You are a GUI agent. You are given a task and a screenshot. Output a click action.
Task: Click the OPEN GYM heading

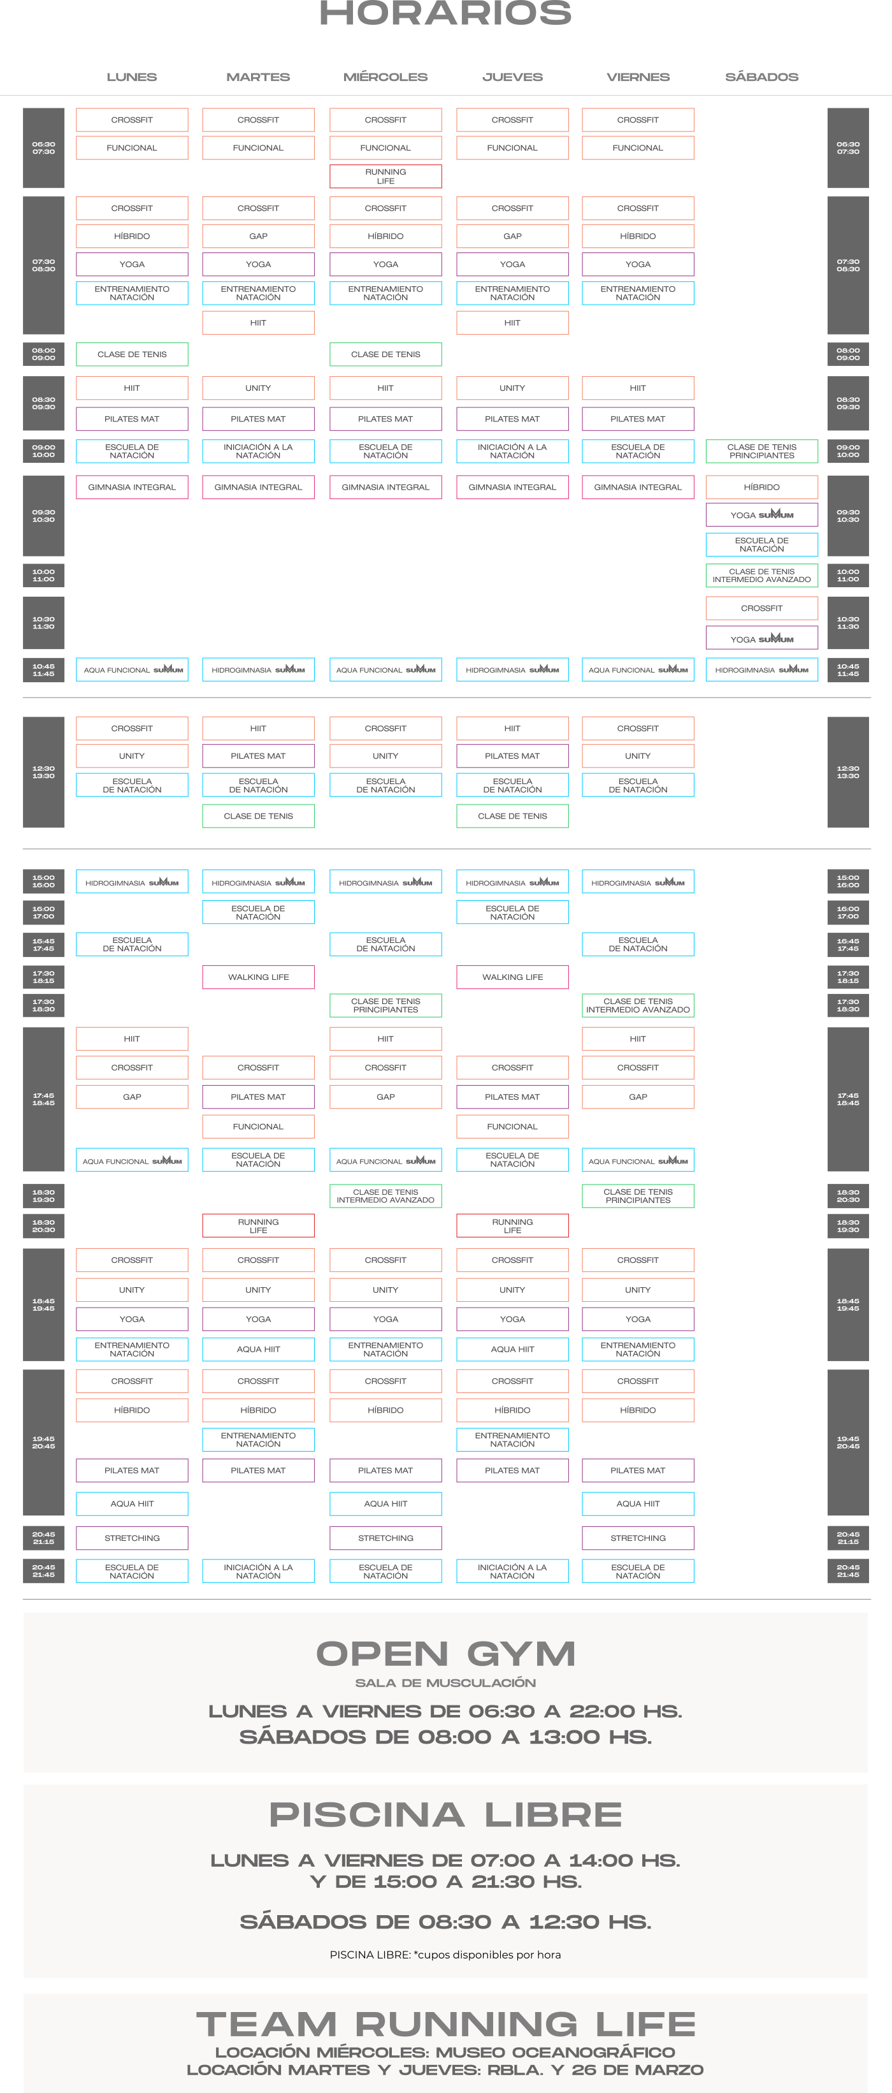tap(445, 1654)
